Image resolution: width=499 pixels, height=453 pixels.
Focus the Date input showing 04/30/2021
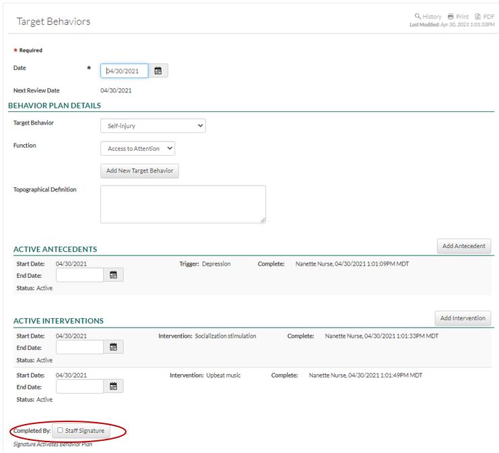pyautogui.click(x=124, y=71)
